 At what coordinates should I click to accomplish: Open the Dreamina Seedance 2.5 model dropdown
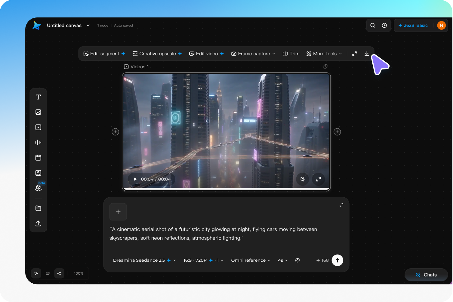pos(144,260)
